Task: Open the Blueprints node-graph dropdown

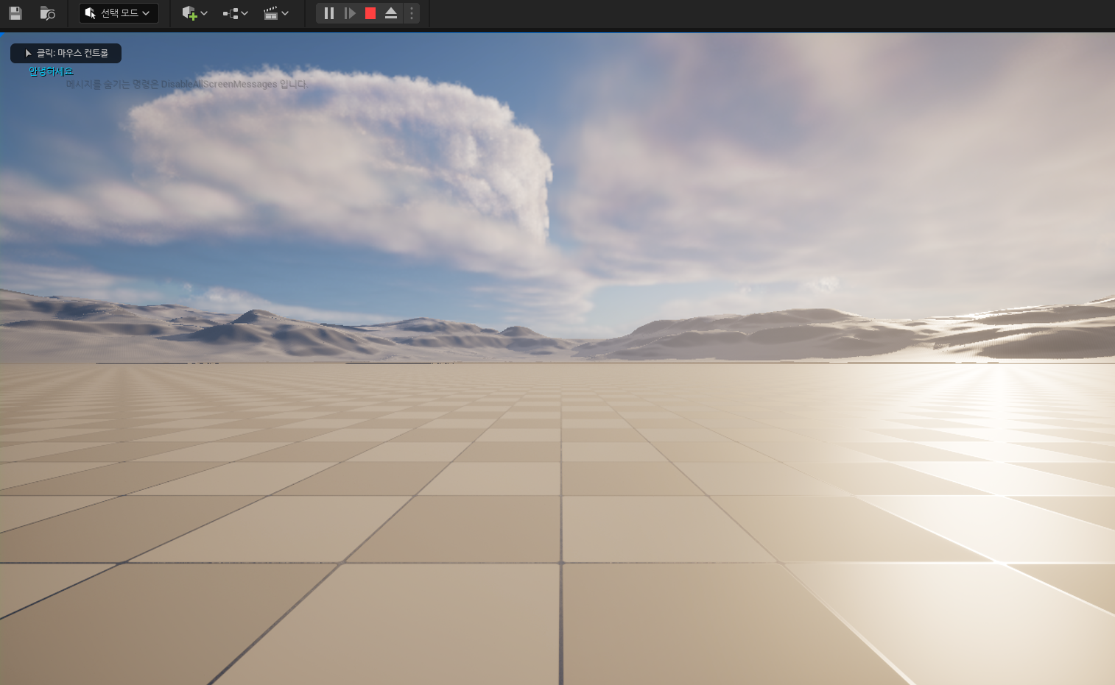Action: point(235,13)
